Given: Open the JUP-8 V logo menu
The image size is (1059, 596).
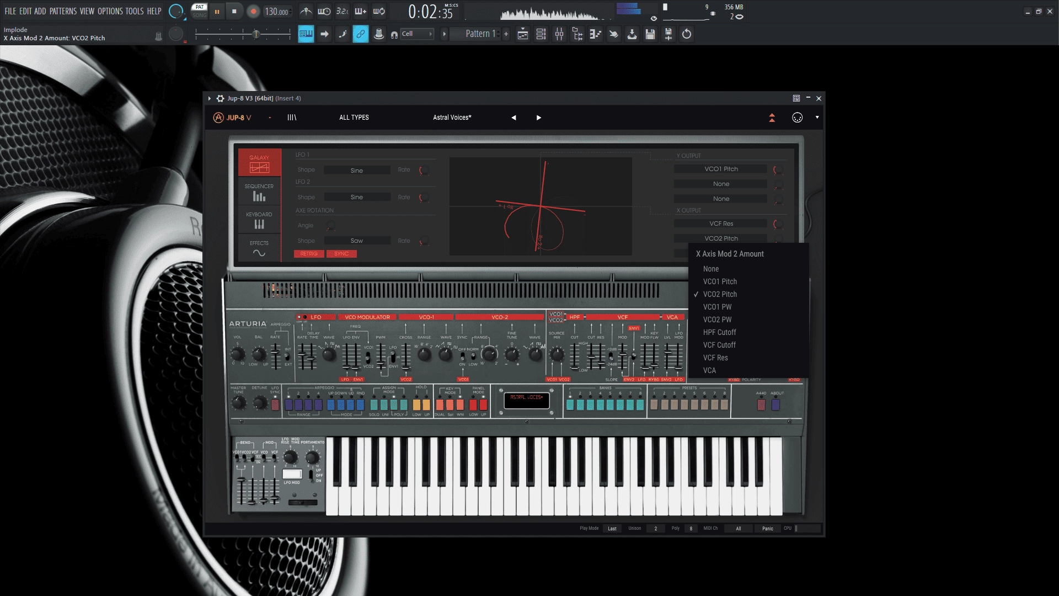Looking at the screenshot, I should pos(232,118).
